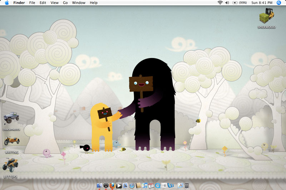Open the File menu

click(x=32, y=3)
